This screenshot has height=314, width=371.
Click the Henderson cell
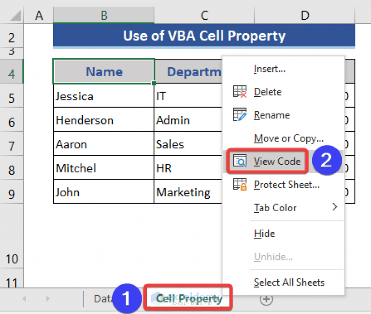[104, 120]
